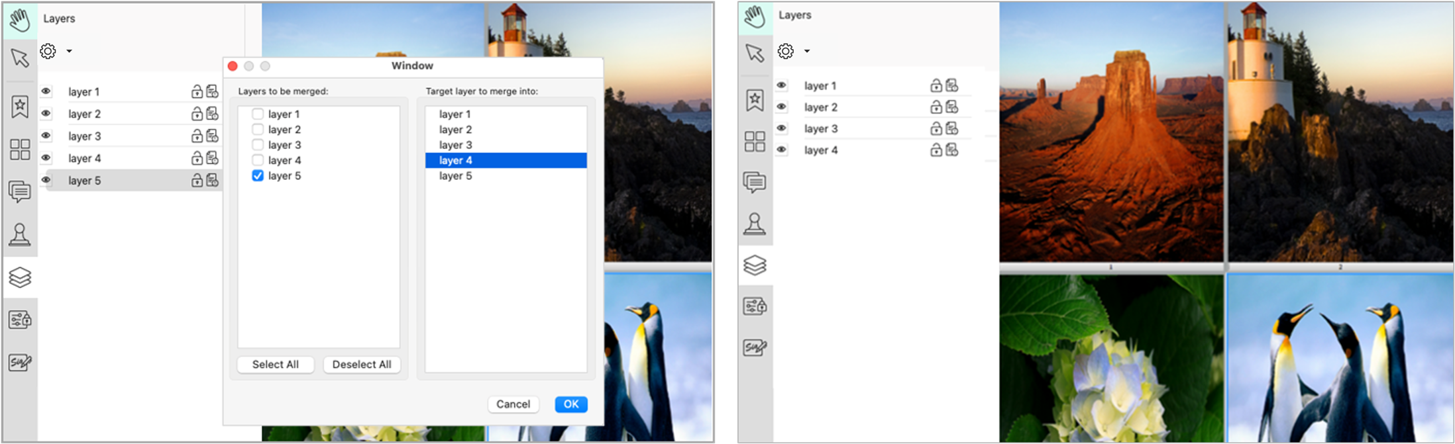Confirm the merge with the OK button
The image size is (1455, 444).
571,404
